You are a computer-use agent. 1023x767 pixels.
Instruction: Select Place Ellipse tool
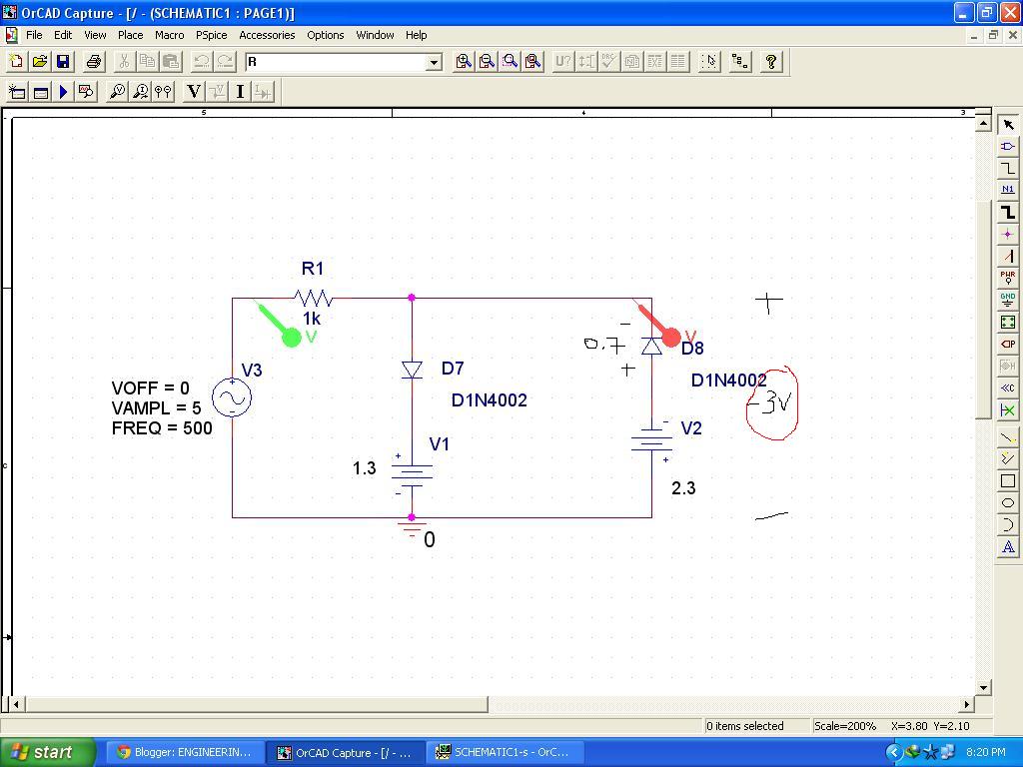click(1008, 503)
